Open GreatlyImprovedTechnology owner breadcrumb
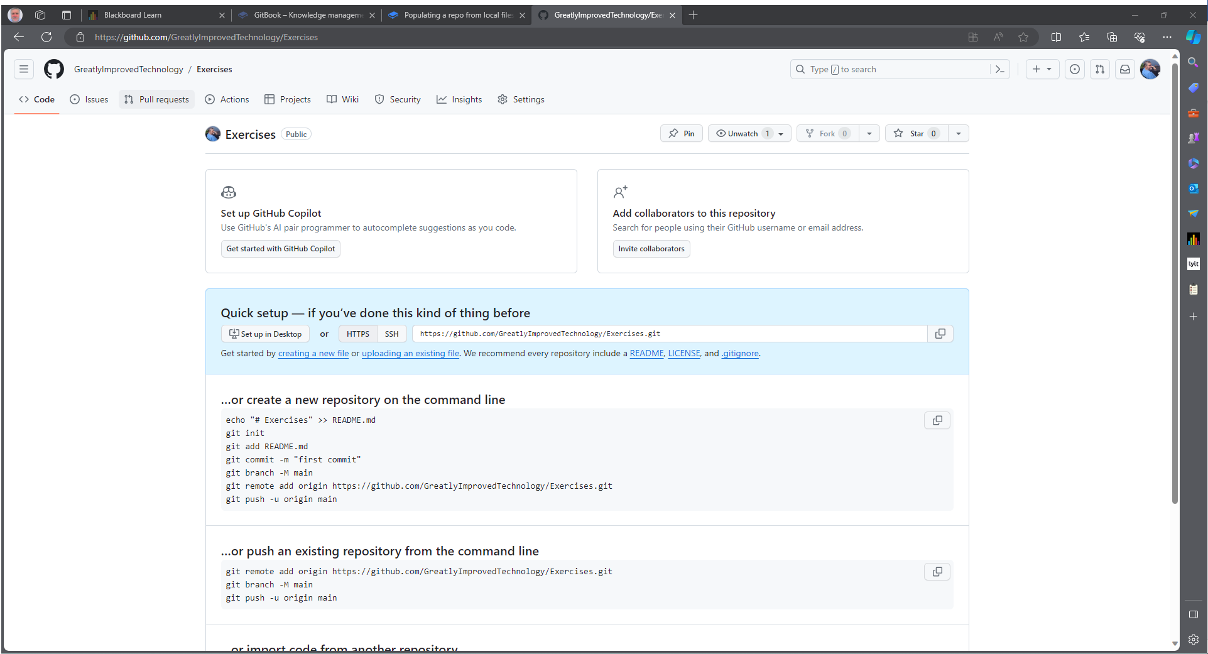 (x=129, y=69)
